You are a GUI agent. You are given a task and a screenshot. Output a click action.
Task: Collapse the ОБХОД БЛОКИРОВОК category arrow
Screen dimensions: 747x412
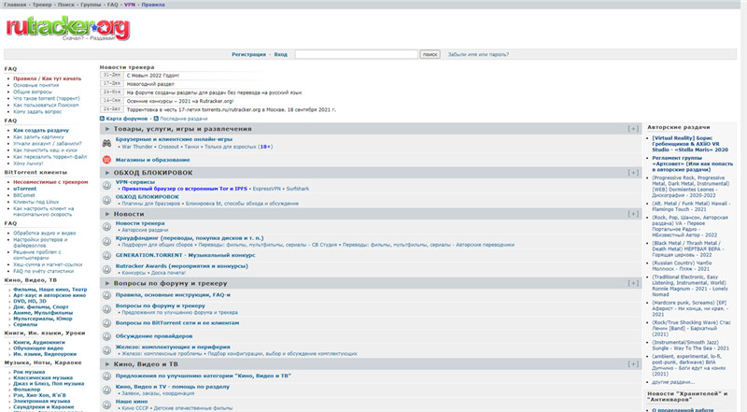(107, 173)
